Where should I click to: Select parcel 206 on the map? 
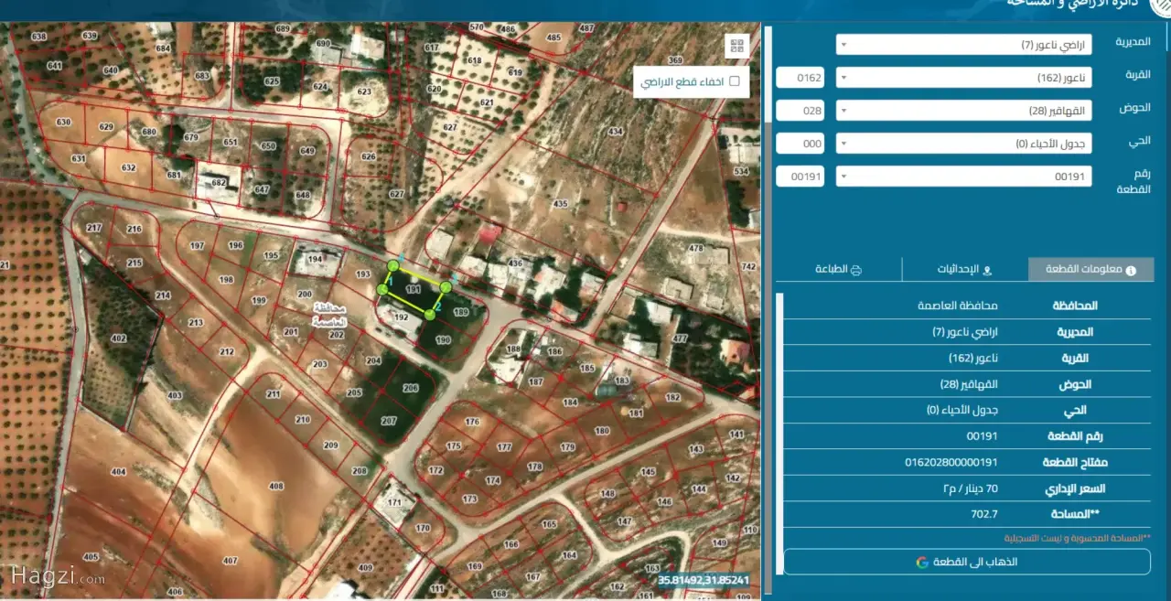click(x=411, y=388)
